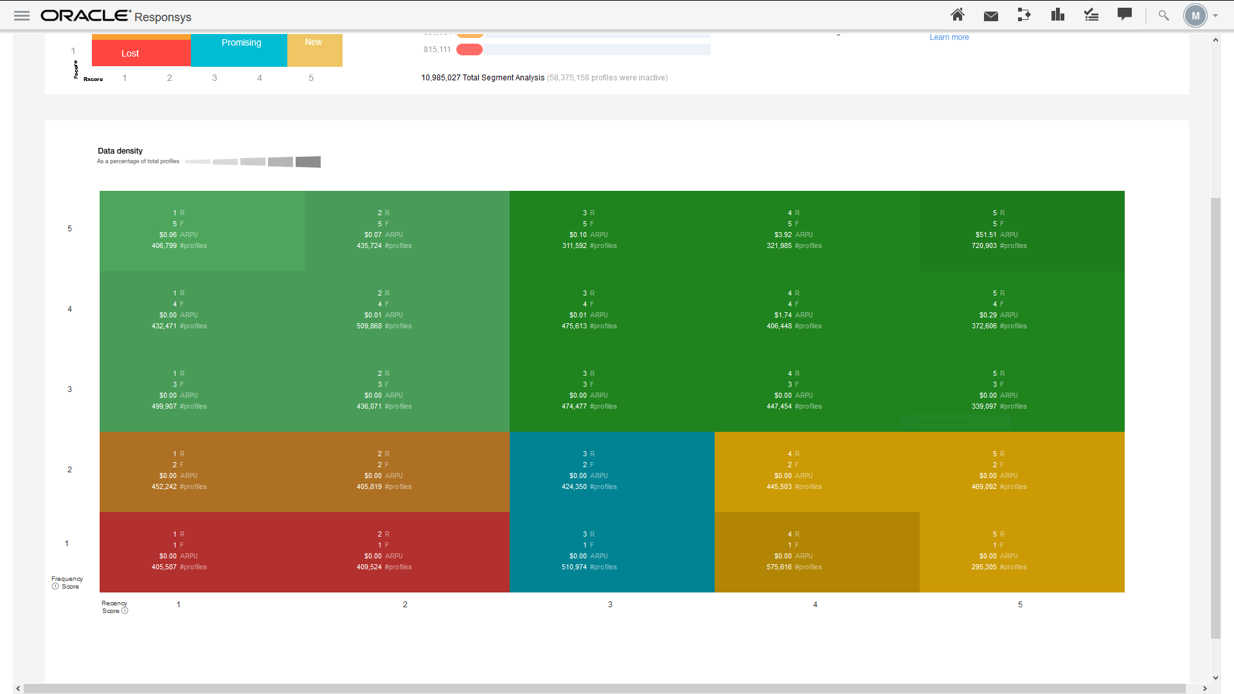The height and width of the screenshot is (694, 1234).
Task: Click the Frequency Score info icon
Action: pyautogui.click(x=55, y=587)
